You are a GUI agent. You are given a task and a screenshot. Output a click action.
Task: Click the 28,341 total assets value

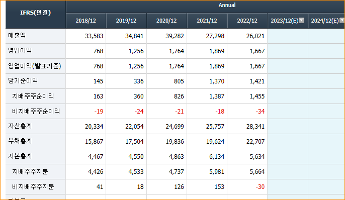pos(255,127)
